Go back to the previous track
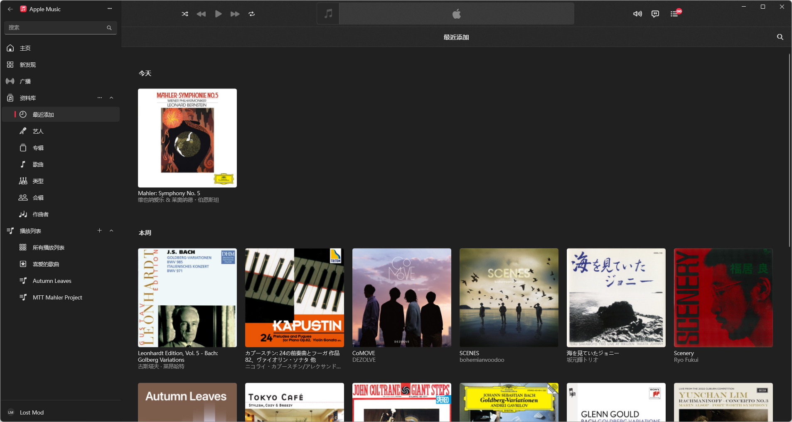The height and width of the screenshot is (422, 792). [201, 14]
